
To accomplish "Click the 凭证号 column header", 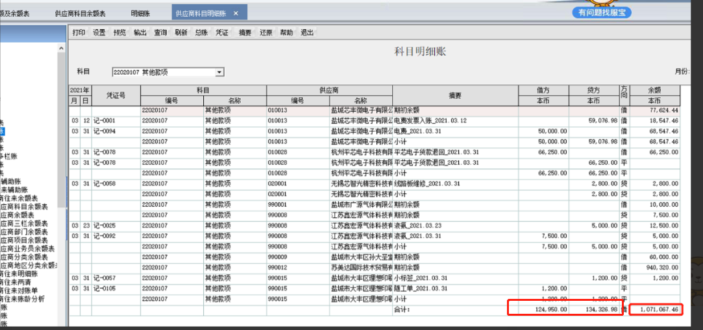I will pos(116,95).
